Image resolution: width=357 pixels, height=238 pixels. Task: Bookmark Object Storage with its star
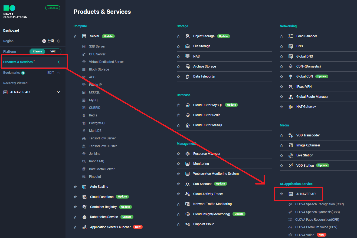[x=178, y=36]
